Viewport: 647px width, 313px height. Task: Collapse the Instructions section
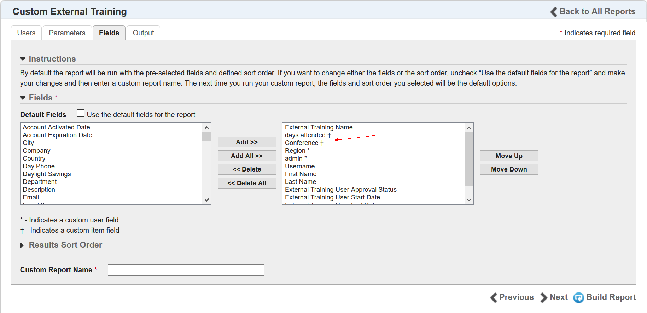[x=23, y=59]
